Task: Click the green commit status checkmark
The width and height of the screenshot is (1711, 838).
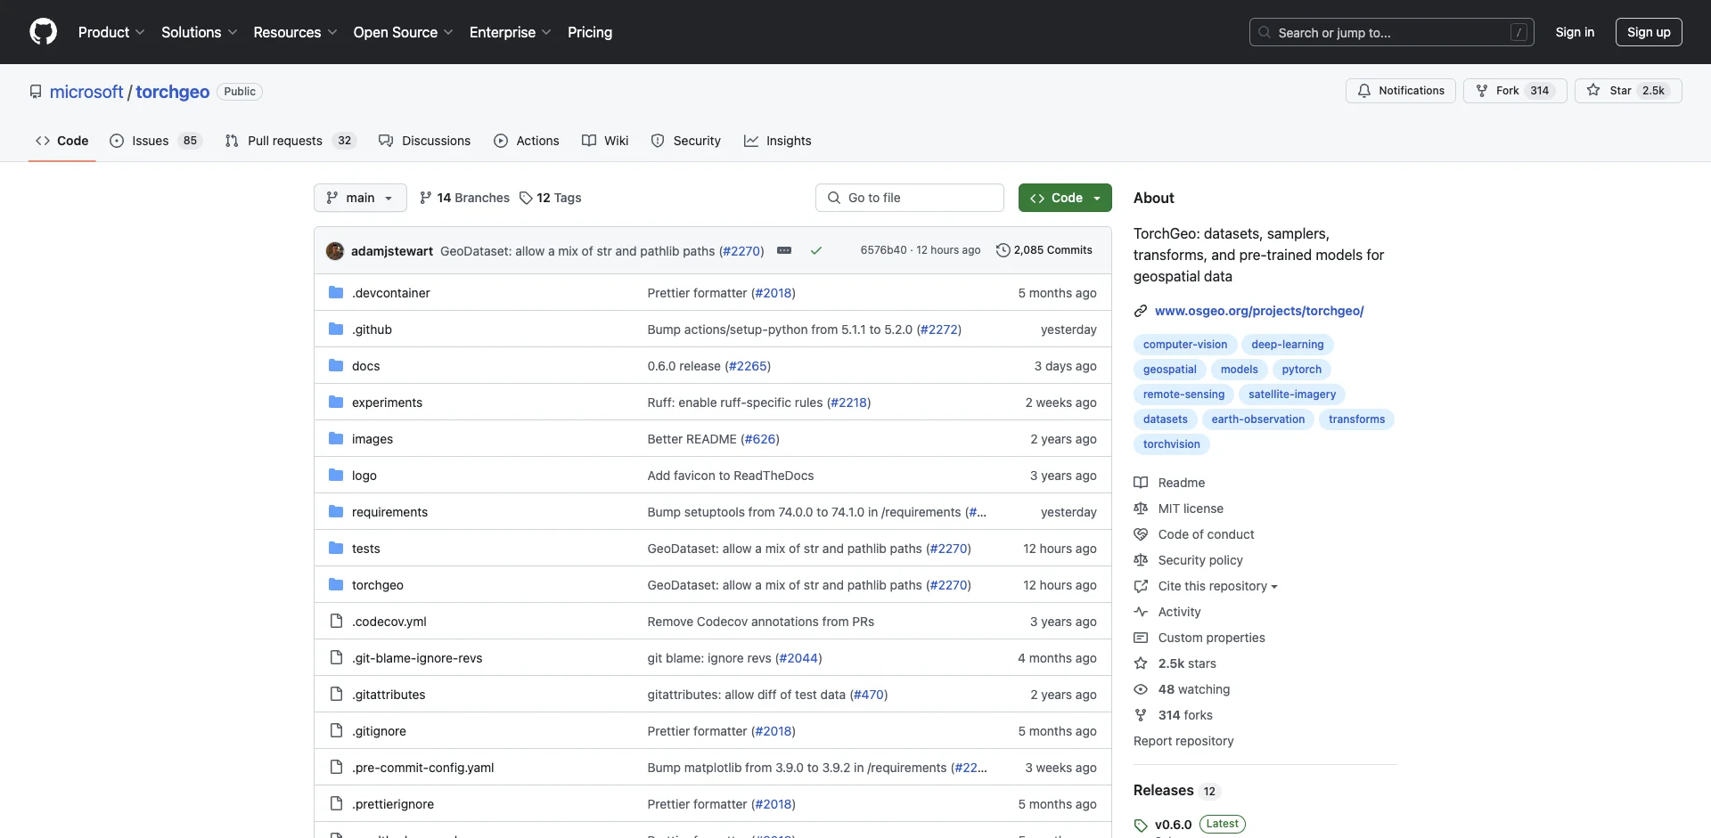Action: pos(815,251)
